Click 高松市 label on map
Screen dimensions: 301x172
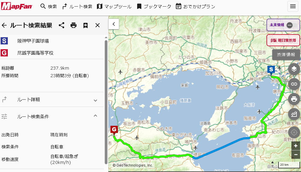pos(143,122)
